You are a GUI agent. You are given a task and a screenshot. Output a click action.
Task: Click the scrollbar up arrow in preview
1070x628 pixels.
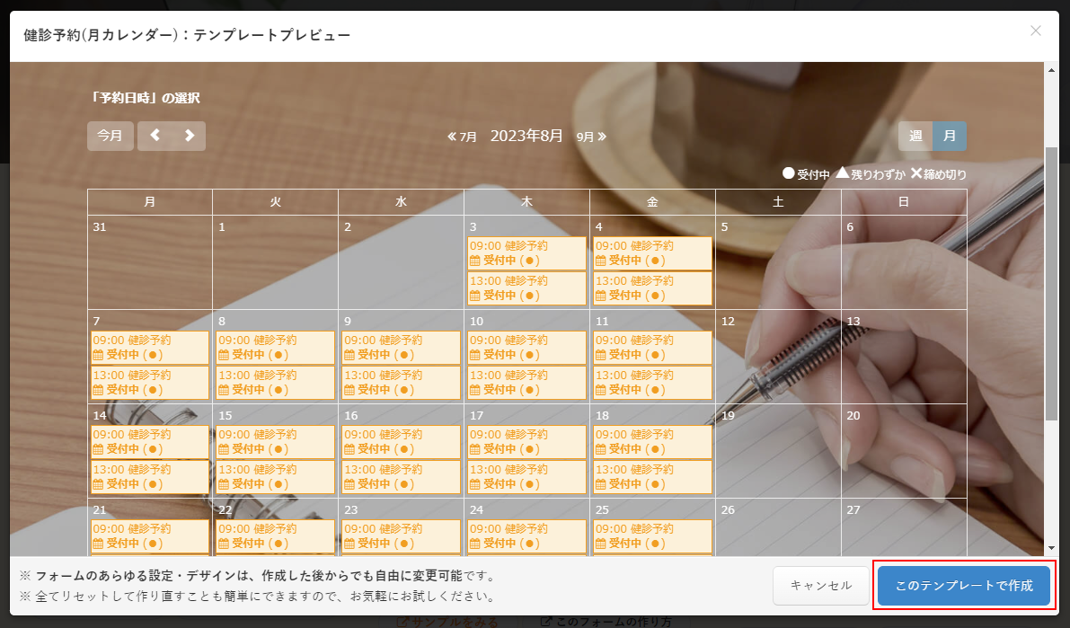(x=1051, y=69)
